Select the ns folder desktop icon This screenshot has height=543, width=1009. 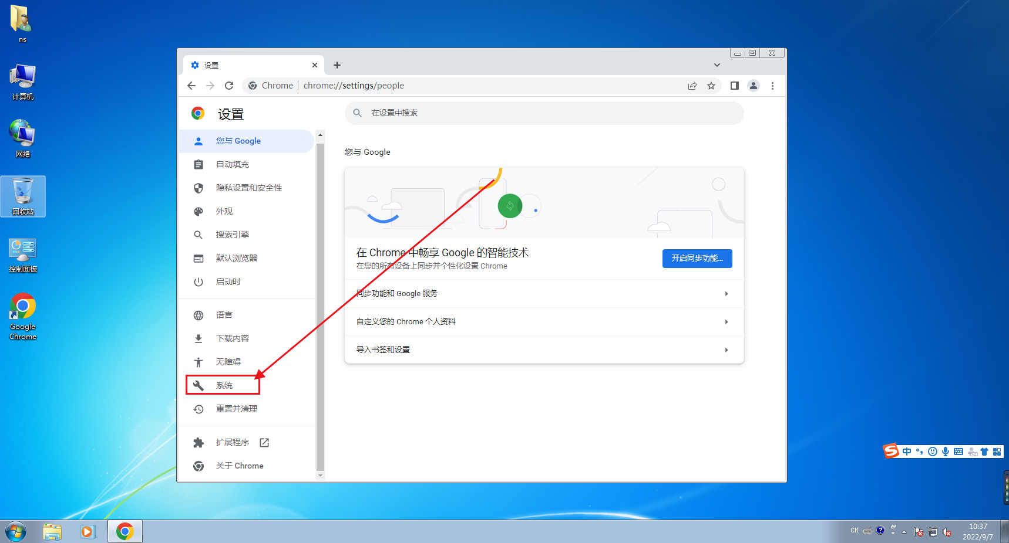pyautogui.click(x=22, y=23)
